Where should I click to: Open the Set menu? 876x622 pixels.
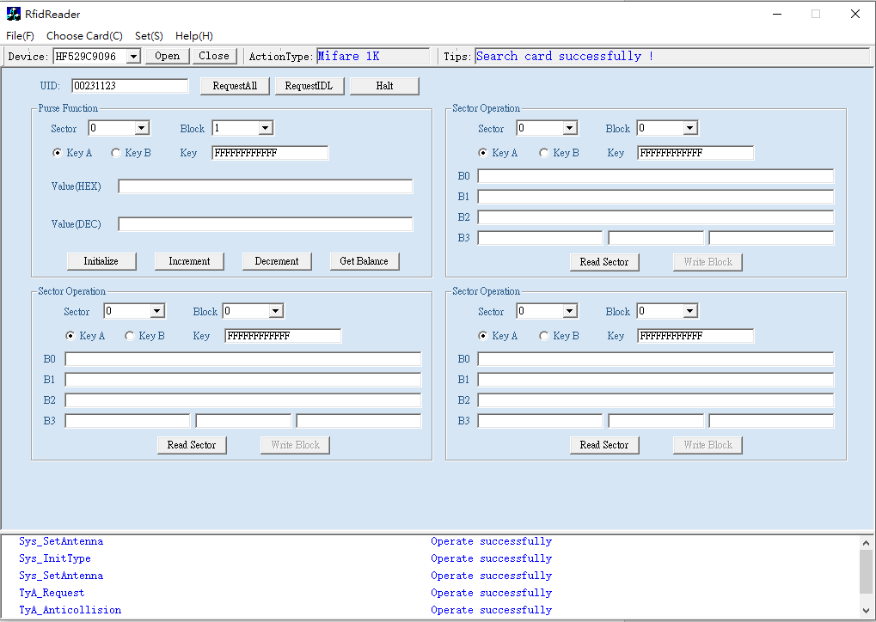coord(149,36)
